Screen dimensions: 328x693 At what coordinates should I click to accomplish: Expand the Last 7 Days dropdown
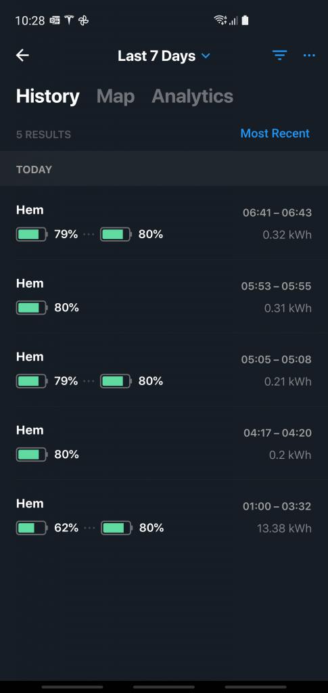pos(164,56)
